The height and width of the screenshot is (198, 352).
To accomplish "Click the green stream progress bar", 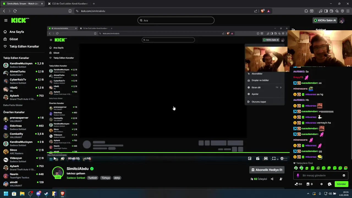I will 168,152.
